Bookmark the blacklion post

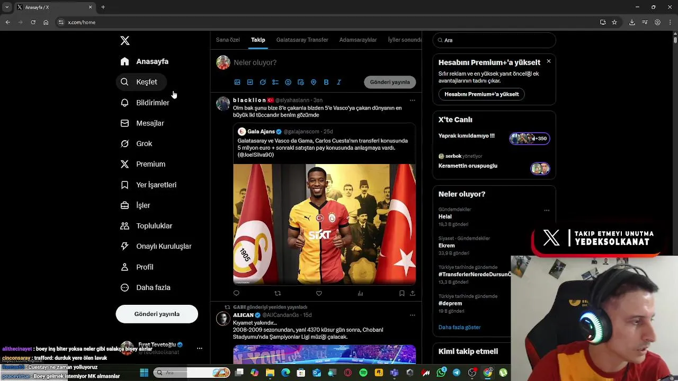click(402, 293)
